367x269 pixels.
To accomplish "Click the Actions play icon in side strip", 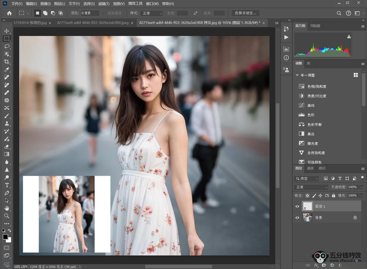I will pos(286,37).
